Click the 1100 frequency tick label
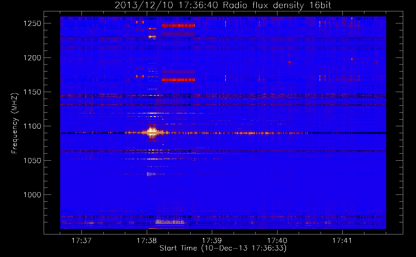 tap(32, 126)
